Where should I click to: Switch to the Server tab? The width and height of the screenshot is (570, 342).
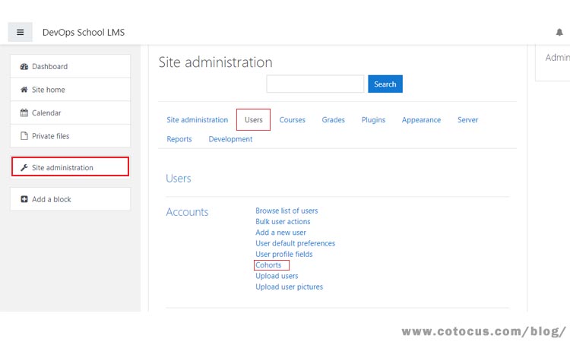click(x=467, y=120)
